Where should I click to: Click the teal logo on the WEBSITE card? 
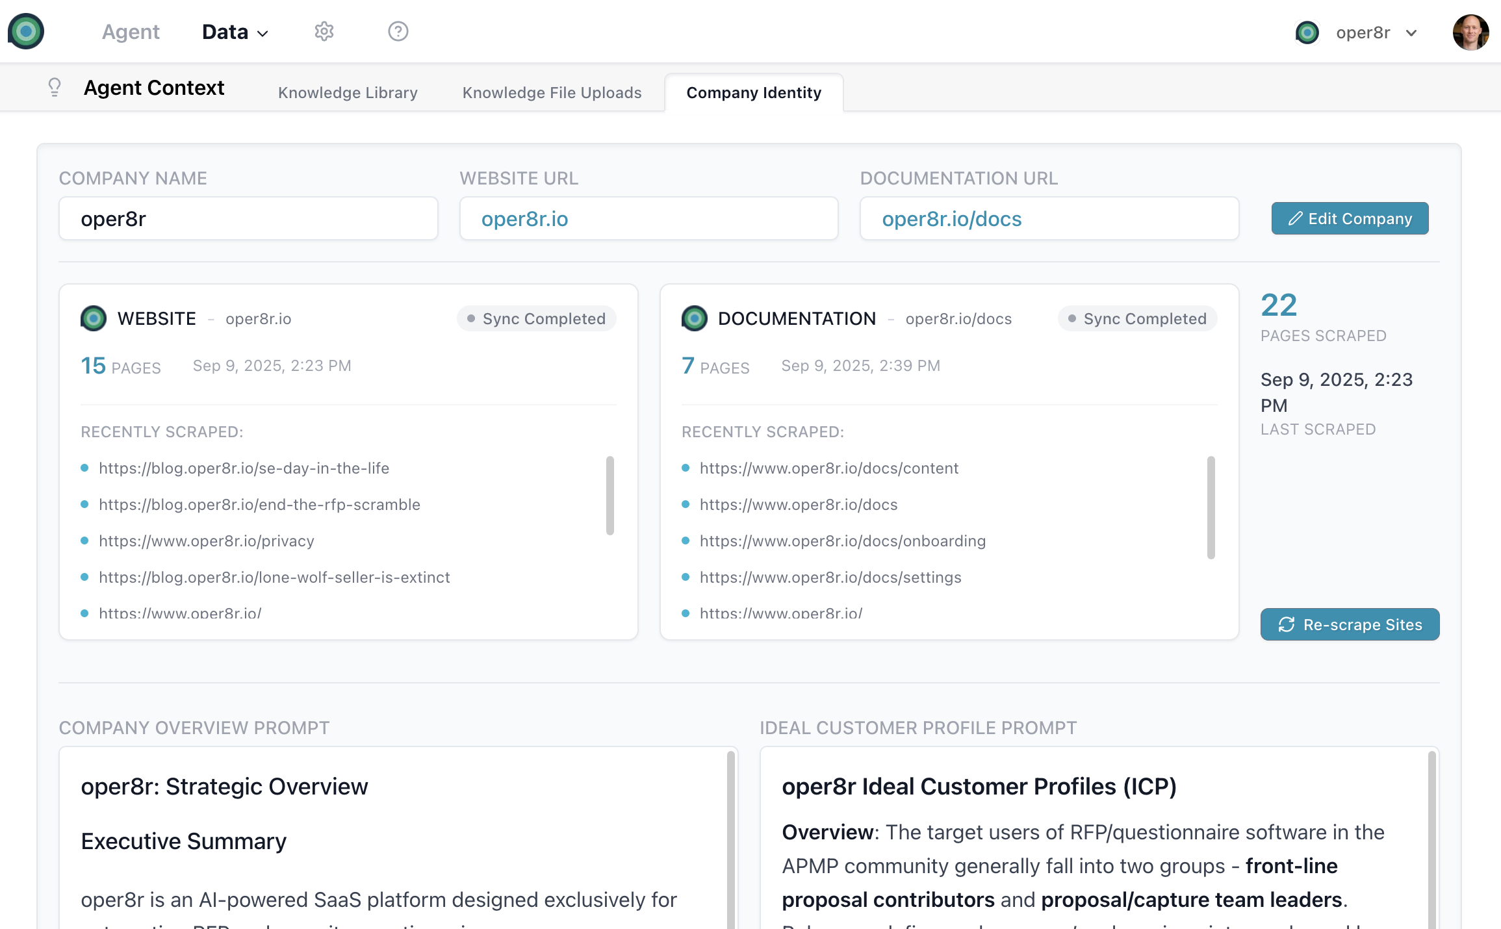94,318
